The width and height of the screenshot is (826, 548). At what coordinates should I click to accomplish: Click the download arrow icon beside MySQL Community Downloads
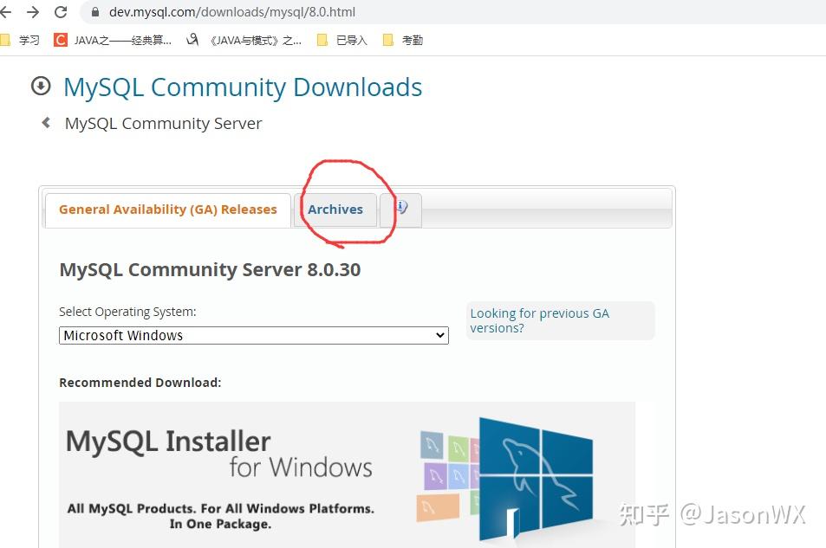tap(40, 87)
